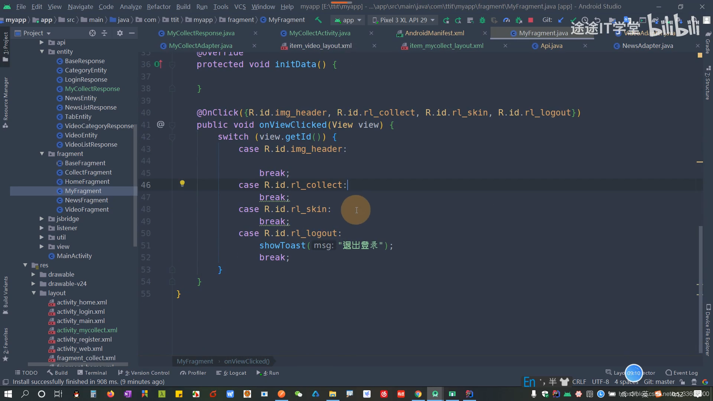The height and width of the screenshot is (401, 713).
Task: Open the Refactor menu
Action: (x=159, y=7)
